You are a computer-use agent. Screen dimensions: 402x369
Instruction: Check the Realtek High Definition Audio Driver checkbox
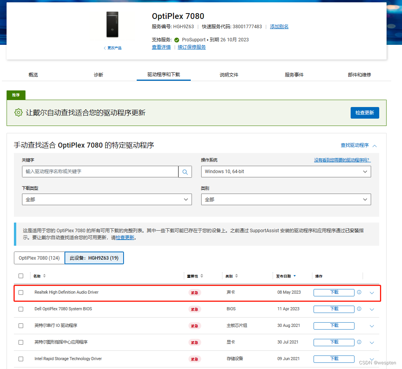21,292
